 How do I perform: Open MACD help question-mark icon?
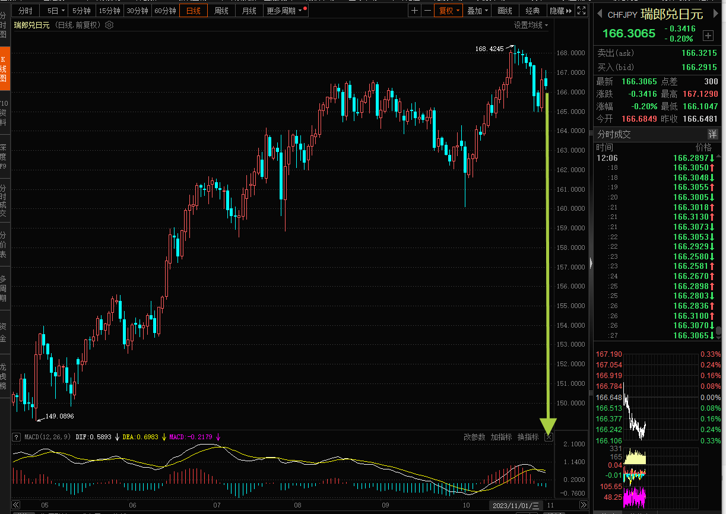(x=17, y=437)
